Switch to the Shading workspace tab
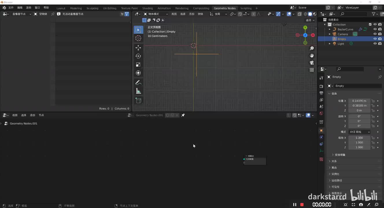 (x=147, y=8)
